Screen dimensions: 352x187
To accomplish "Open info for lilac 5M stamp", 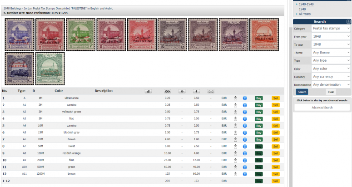I will [x=245, y=119].
